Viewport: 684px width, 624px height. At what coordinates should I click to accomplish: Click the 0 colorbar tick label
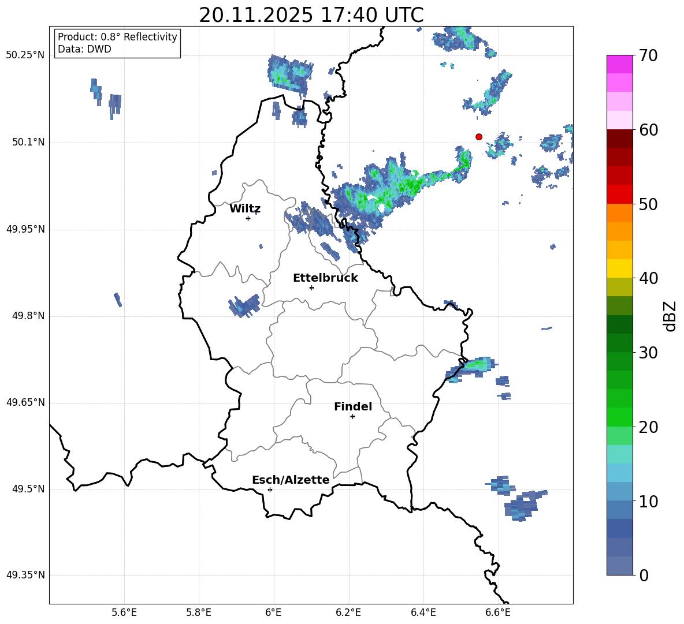(644, 576)
